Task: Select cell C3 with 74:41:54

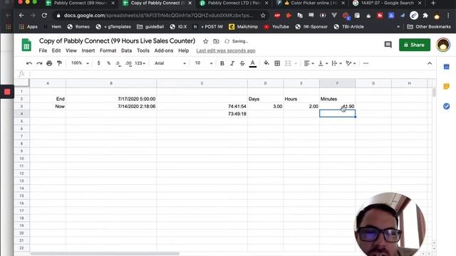Action: click(x=202, y=106)
